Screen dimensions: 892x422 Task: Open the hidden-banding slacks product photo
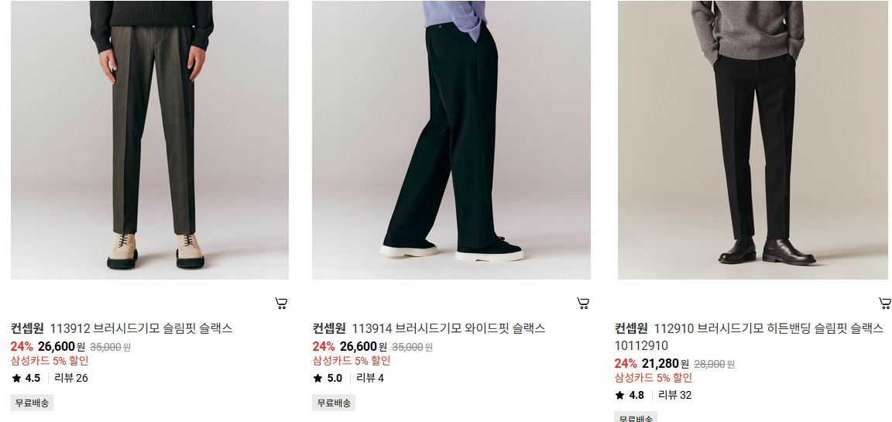pos(755,140)
